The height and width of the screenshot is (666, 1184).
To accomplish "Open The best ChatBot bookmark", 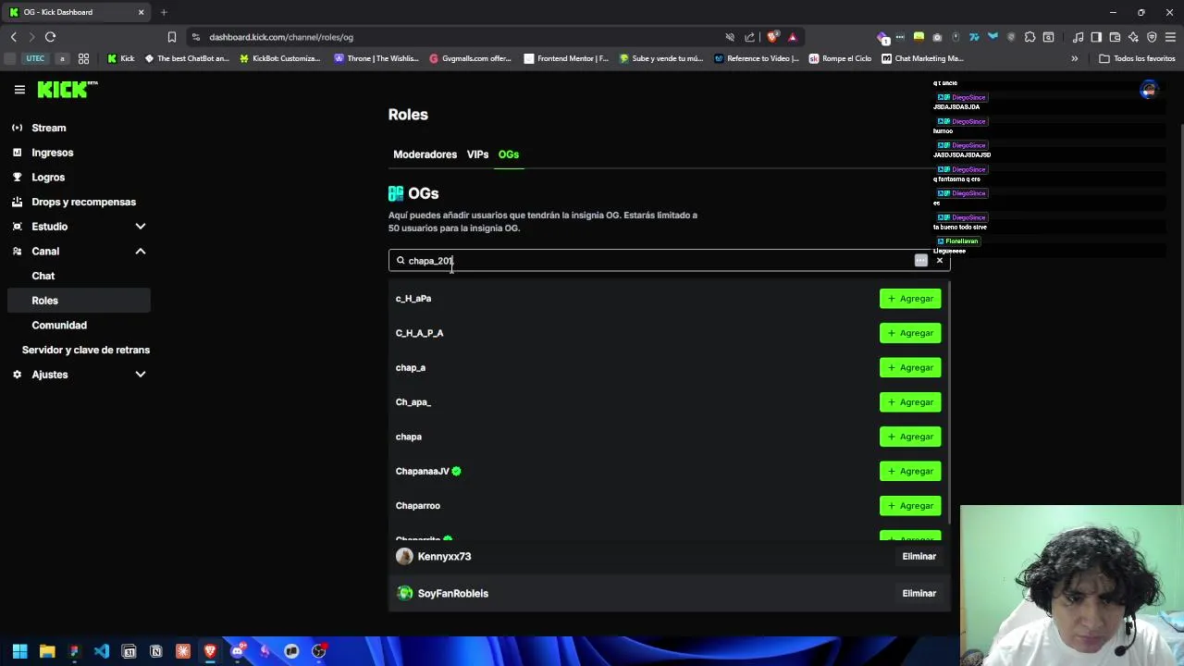I will pos(187,58).
